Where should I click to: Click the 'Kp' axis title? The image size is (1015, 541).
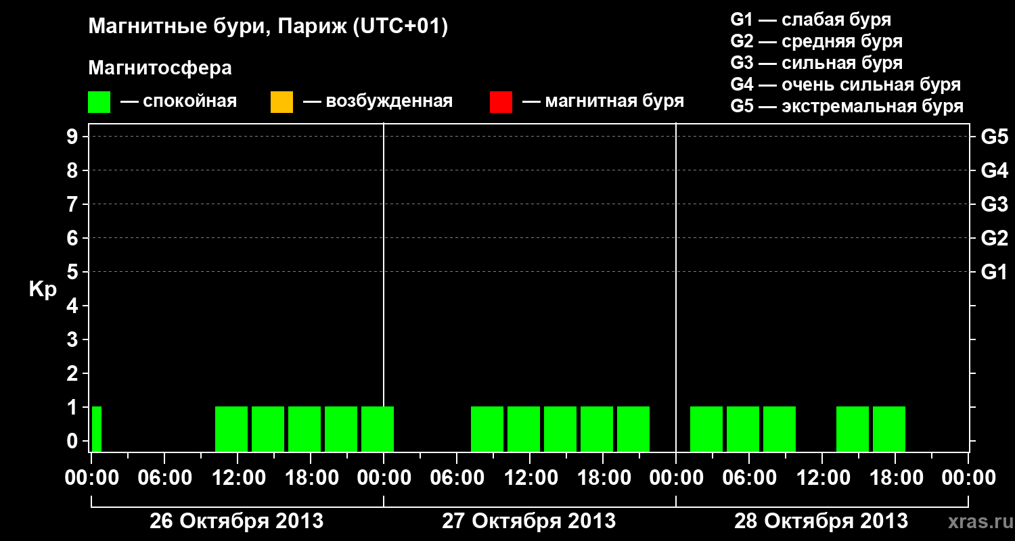point(43,289)
